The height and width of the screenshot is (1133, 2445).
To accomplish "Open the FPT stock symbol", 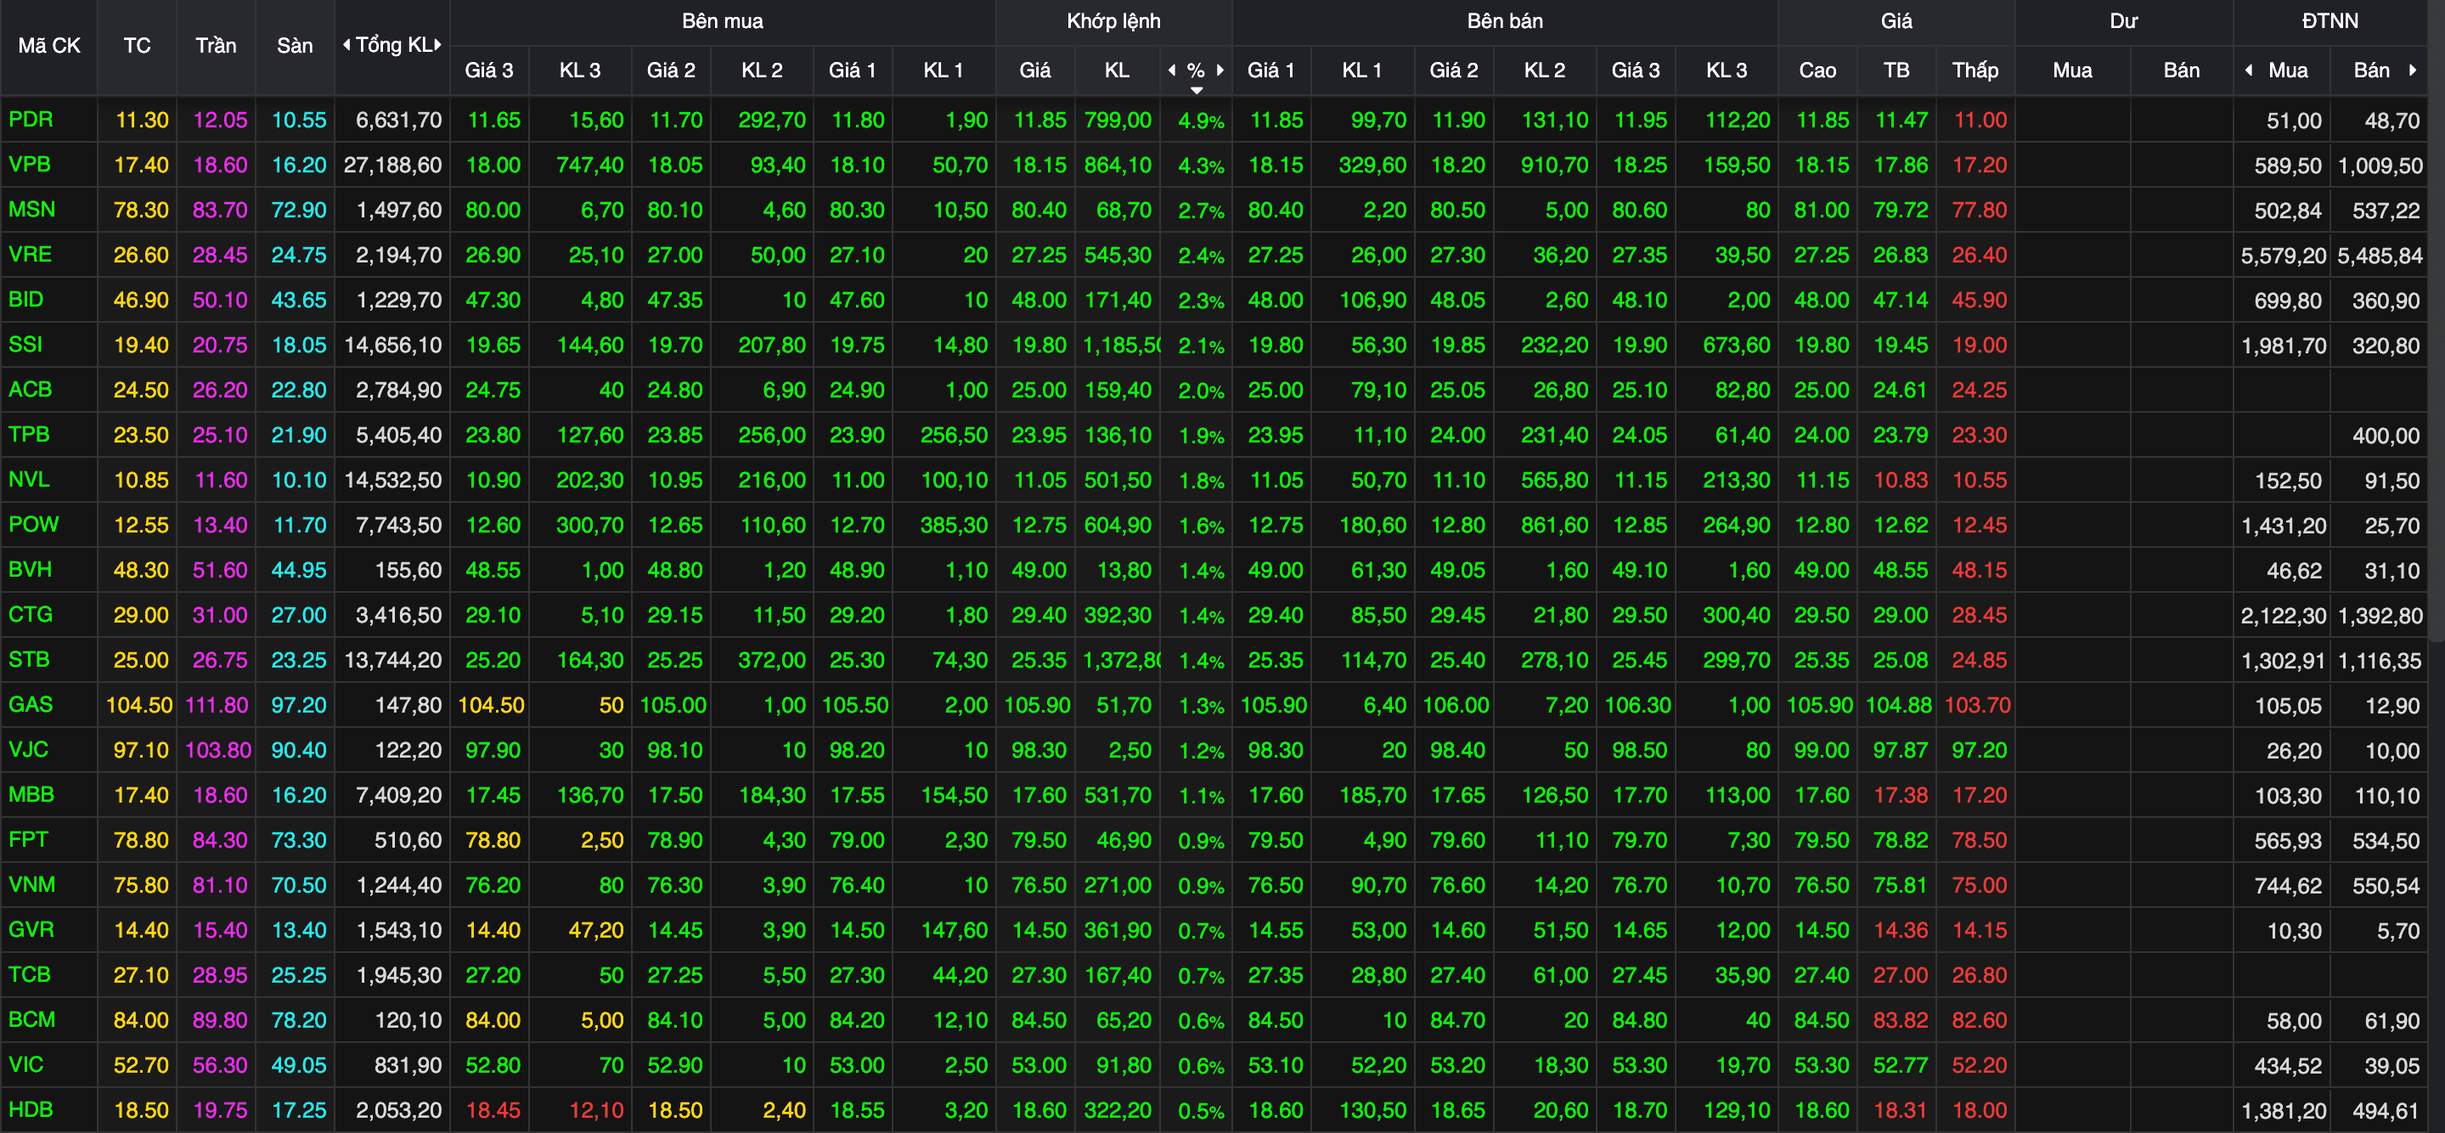I will click(x=27, y=839).
